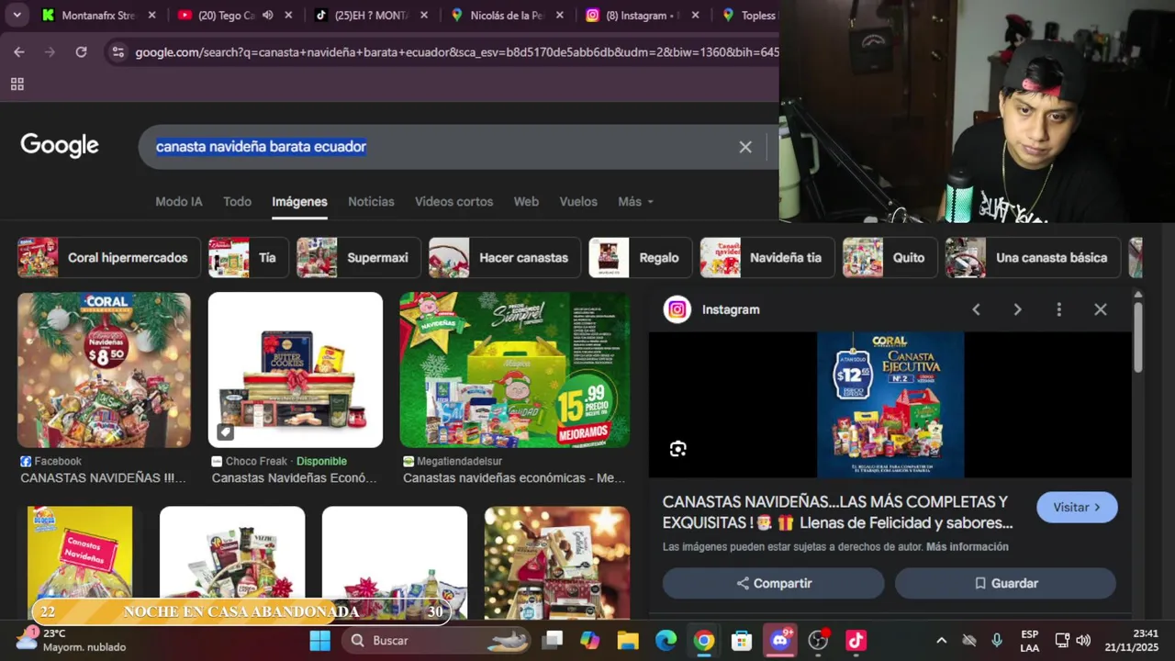Clear the search query with X
This screenshot has height=661, width=1175.
point(745,147)
